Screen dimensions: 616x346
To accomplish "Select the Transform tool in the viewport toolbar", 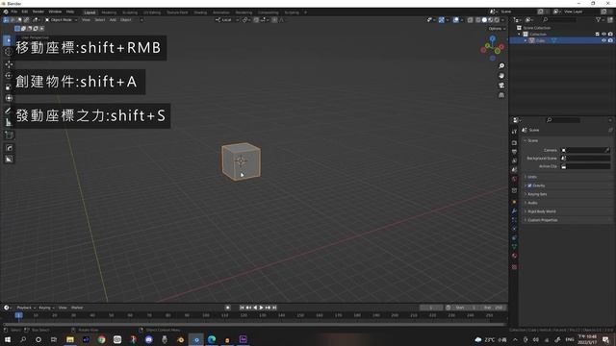I will click(9, 98).
